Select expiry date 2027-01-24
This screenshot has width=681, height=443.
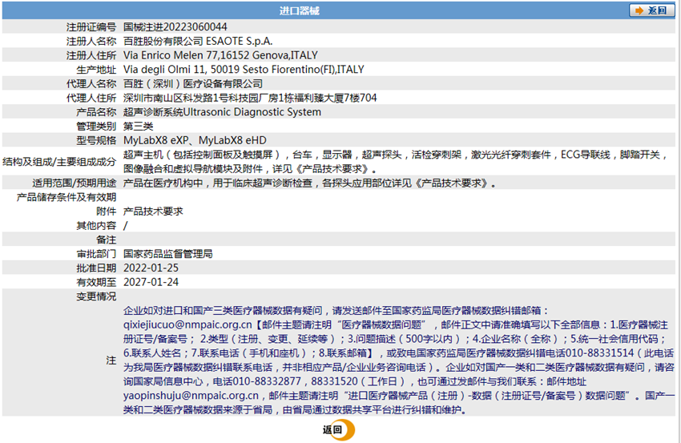tap(151, 282)
